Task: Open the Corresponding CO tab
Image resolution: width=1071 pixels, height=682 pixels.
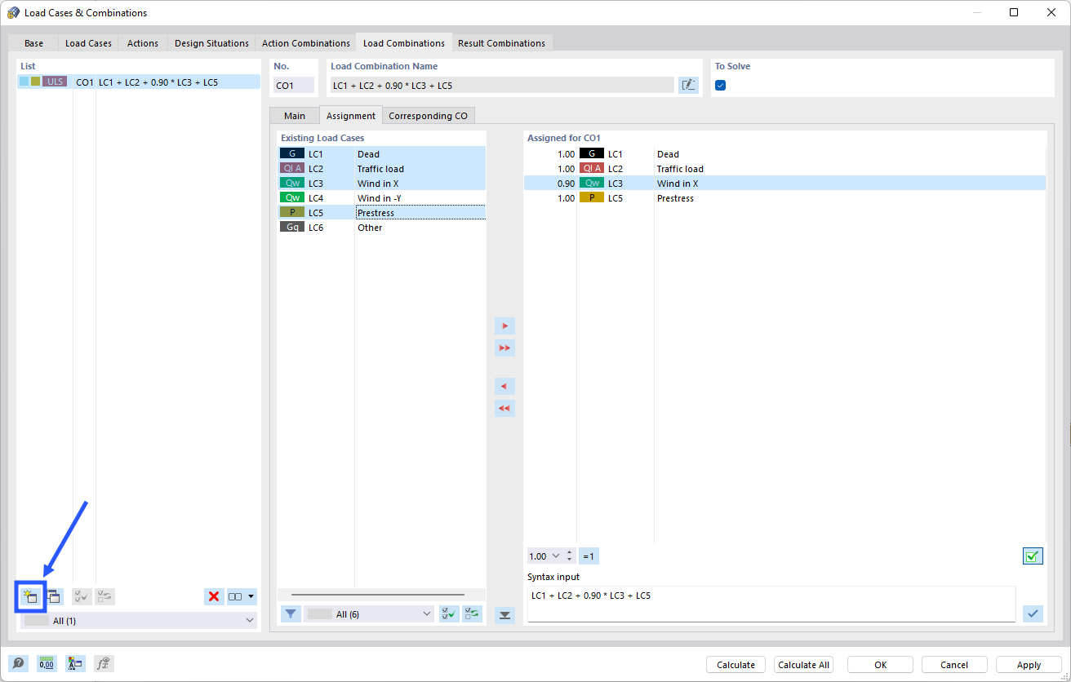Action: [428, 115]
